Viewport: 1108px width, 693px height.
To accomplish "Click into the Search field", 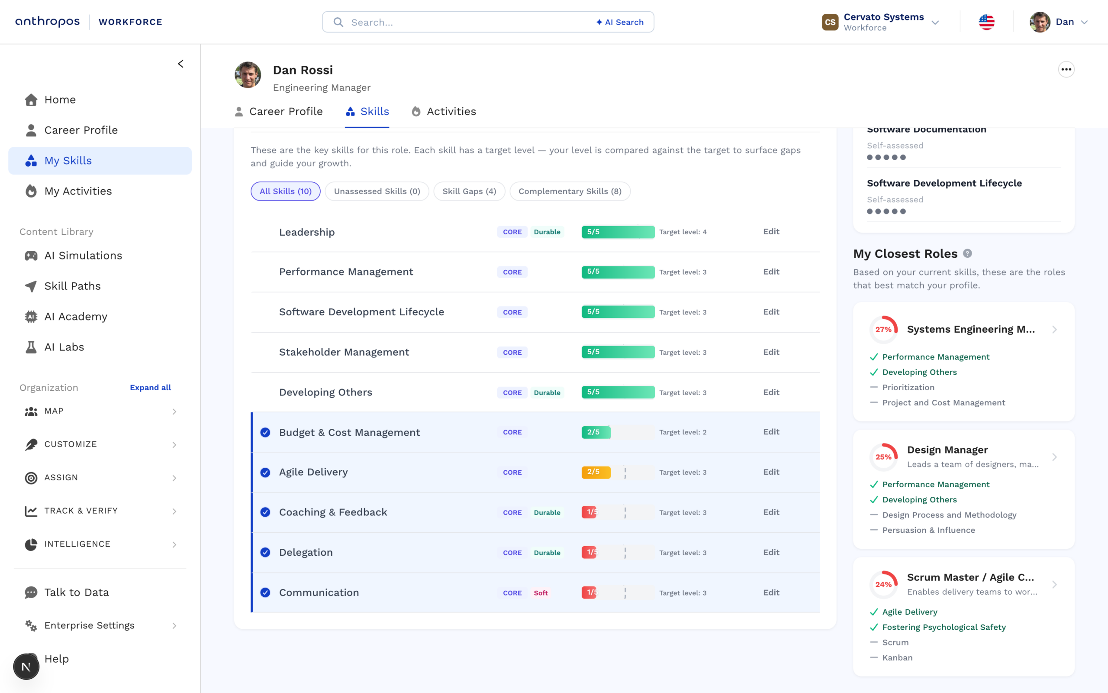I will (x=488, y=22).
